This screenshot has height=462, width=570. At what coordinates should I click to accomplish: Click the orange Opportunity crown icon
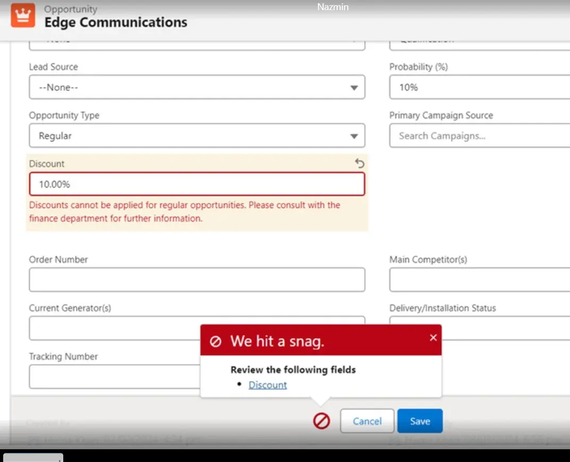click(23, 16)
